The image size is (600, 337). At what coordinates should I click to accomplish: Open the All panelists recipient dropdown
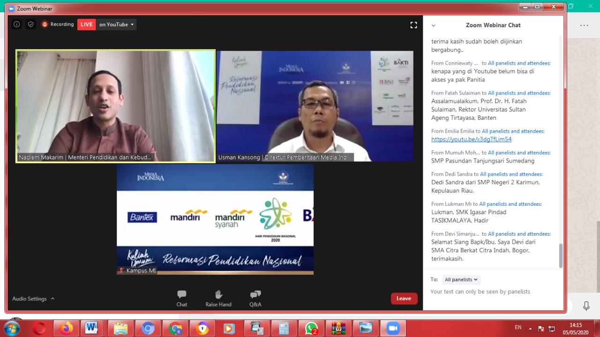pos(461,279)
